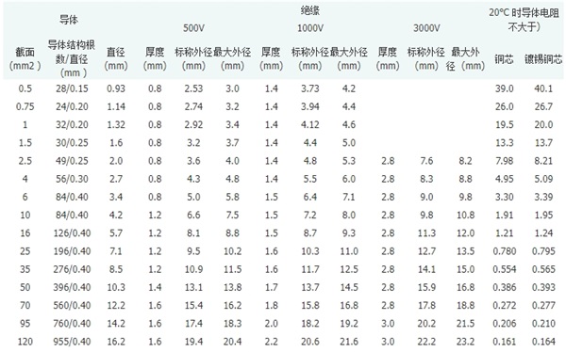Click the 955/0.40 cell in the last row
The height and width of the screenshot is (352, 566).
click(72, 342)
